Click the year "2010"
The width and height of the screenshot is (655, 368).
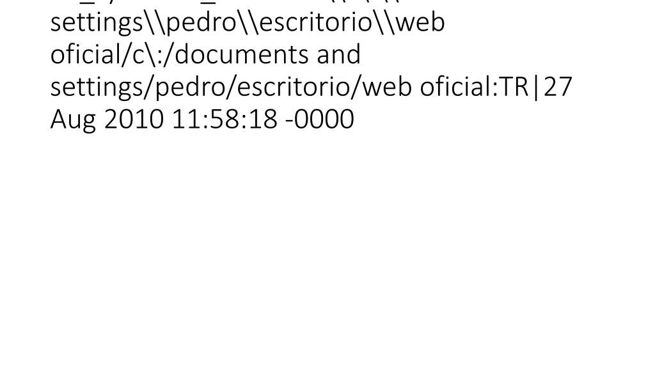[134, 118]
